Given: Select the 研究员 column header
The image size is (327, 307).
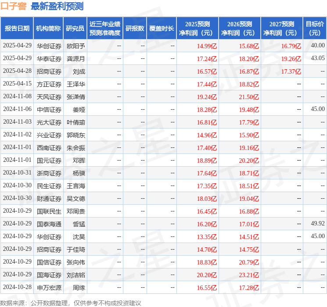Looking at the screenshot, I should (75, 28).
